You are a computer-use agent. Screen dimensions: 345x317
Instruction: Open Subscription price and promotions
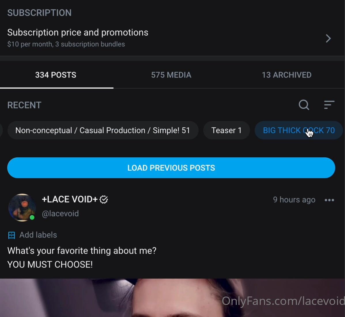pos(172,38)
